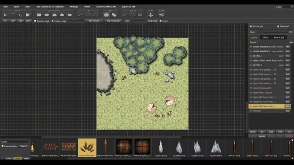Click the Flip Horizontal button

113,21
